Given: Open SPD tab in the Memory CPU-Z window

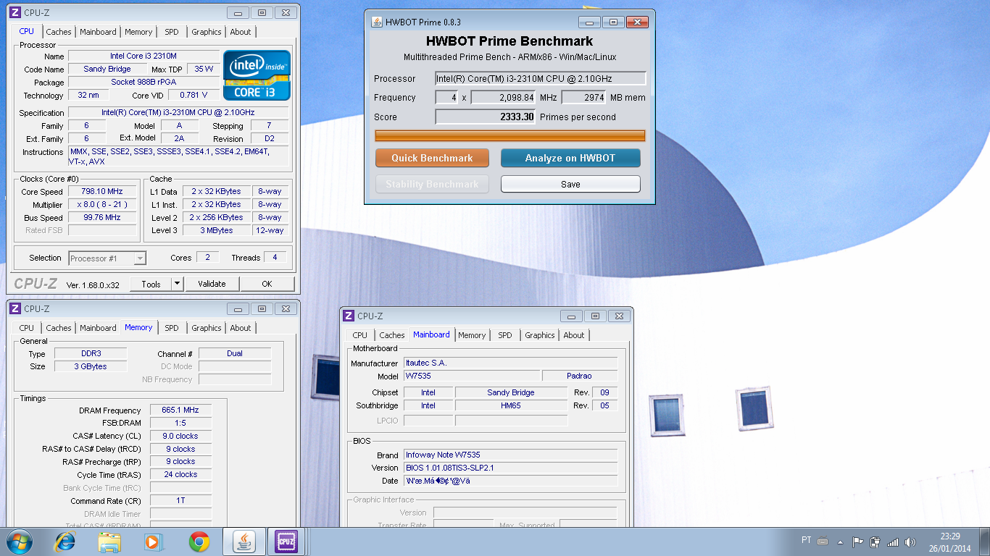Looking at the screenshot, I should click(171, 328).
